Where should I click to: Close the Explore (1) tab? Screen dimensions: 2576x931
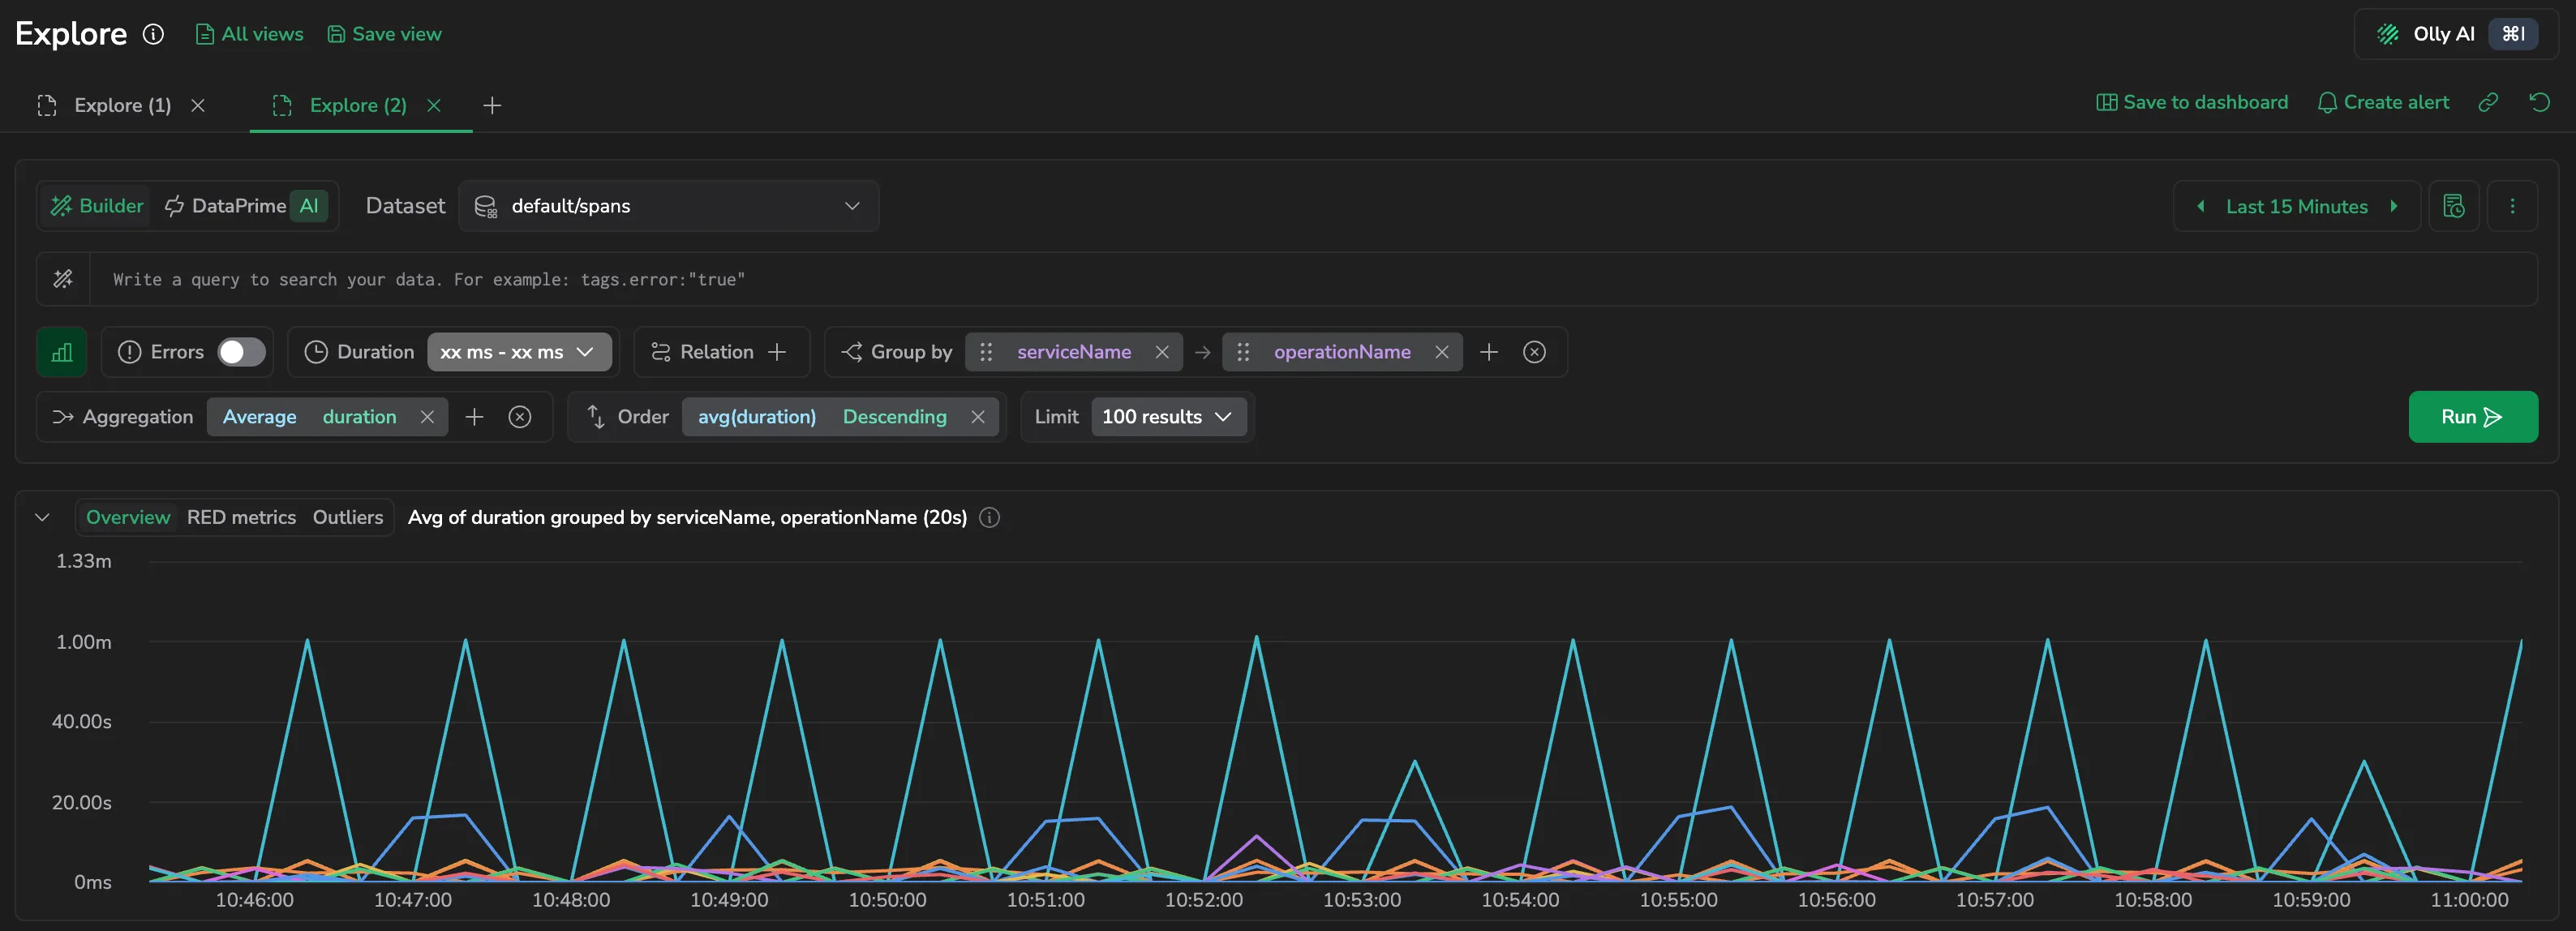198,105
